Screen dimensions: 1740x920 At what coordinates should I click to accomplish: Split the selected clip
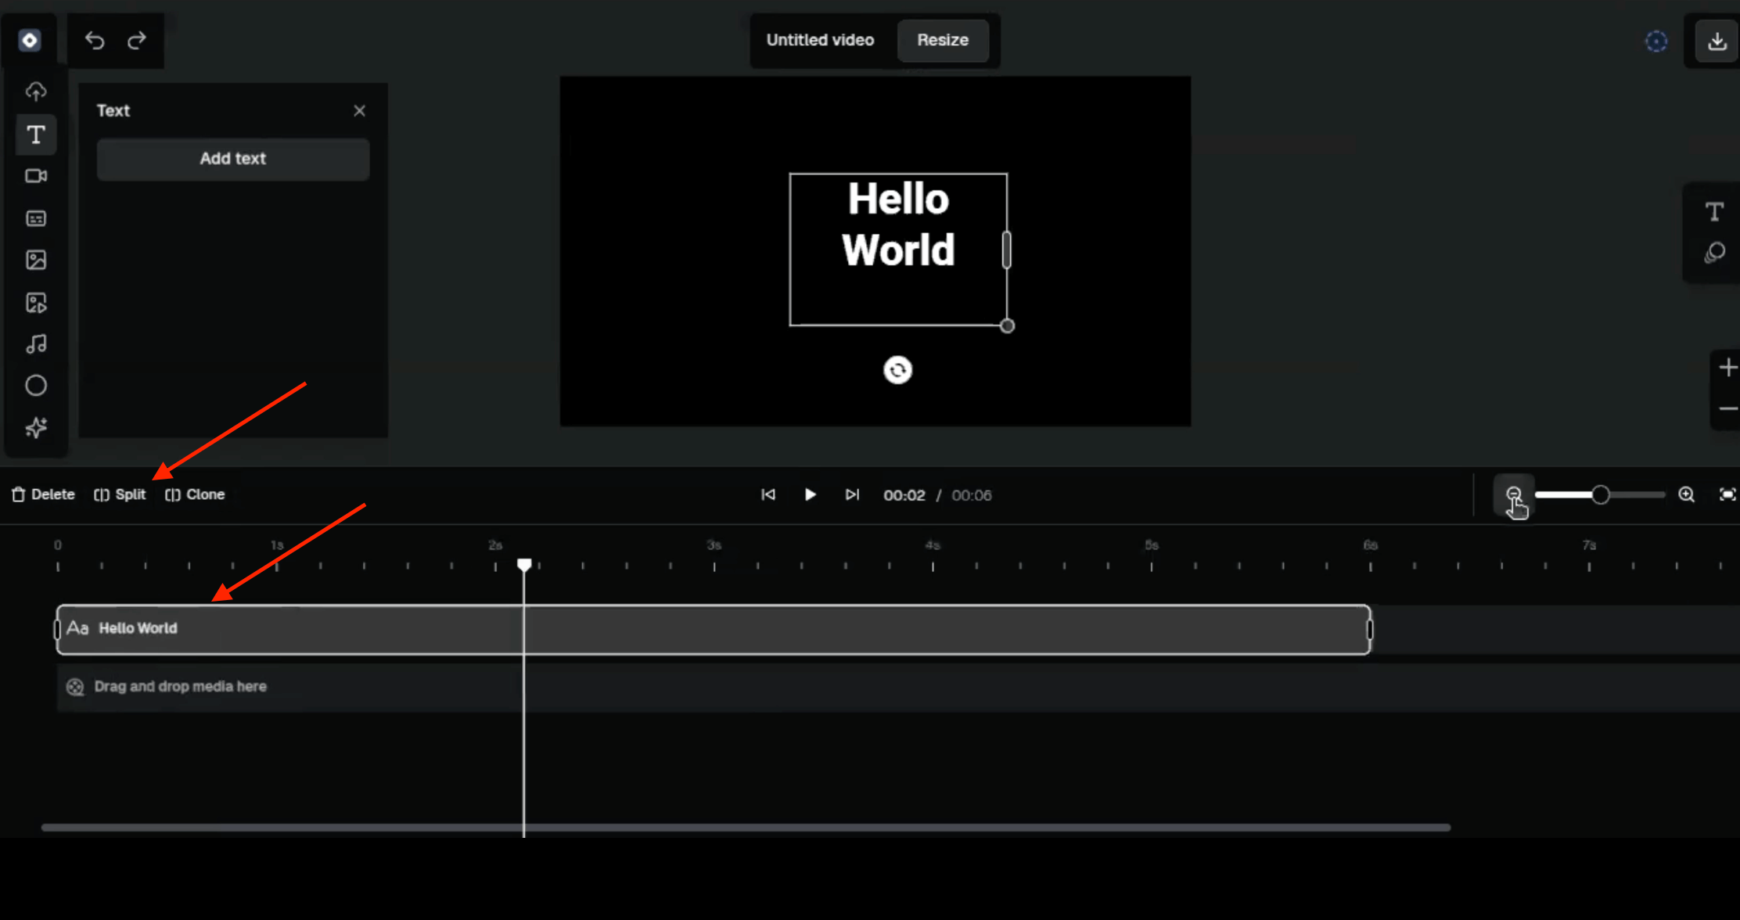(x=120, y=494)
